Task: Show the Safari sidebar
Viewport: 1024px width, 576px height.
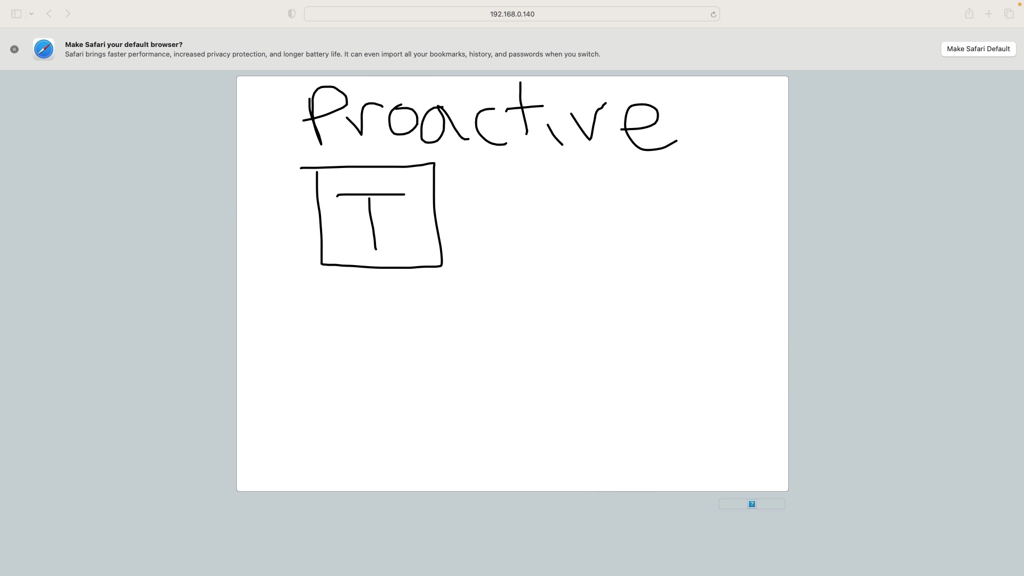Action: point(16,14)
